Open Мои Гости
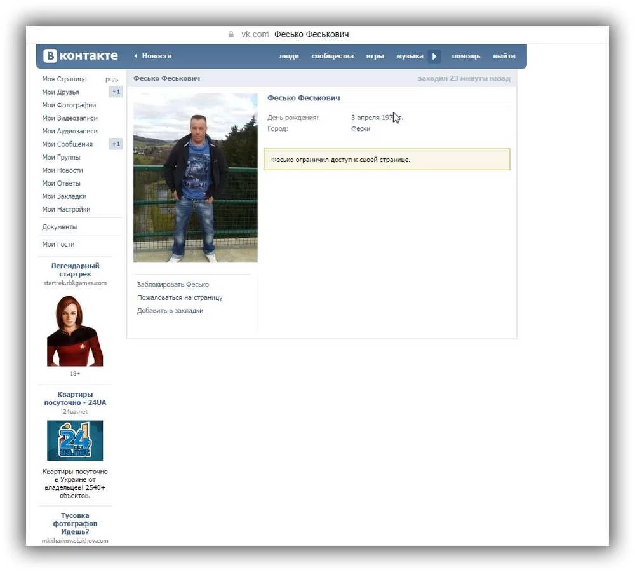Screen dimensions: 635x572 58,244
